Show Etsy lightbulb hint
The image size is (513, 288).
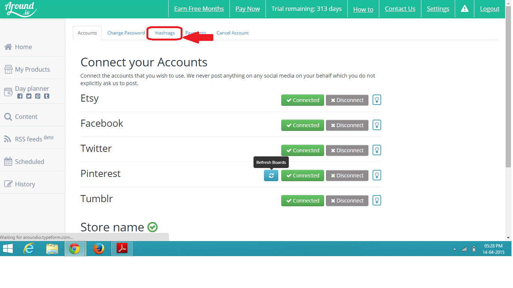(x=377, y=100)
